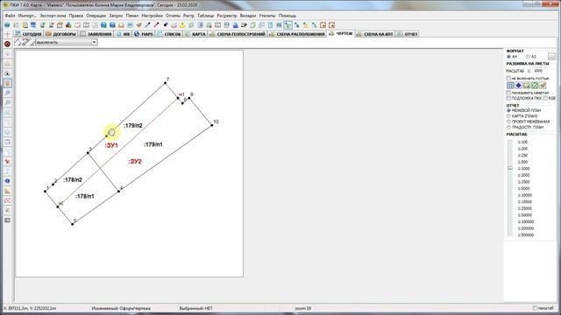The image size is (561, 315).
Task: Click the blue diamond sheet icon
Action: (518, 86)
